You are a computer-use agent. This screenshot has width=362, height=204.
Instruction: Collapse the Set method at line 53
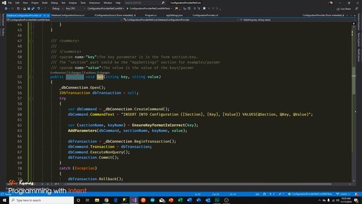31,77
